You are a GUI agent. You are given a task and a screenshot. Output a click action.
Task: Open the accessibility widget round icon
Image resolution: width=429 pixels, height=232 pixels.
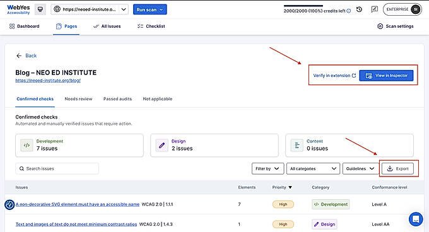tap(9, 204)
